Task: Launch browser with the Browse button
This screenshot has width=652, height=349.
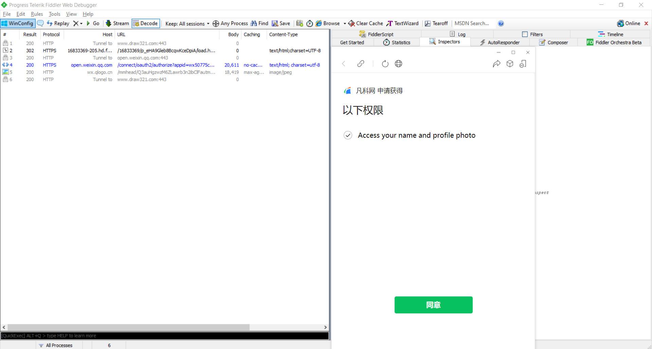Action: (x=328, y=23)
